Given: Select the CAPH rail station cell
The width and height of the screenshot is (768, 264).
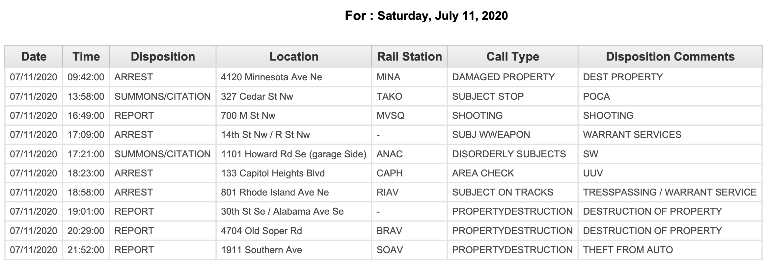Looking at the screenshot, I should (x=409, y=173).
